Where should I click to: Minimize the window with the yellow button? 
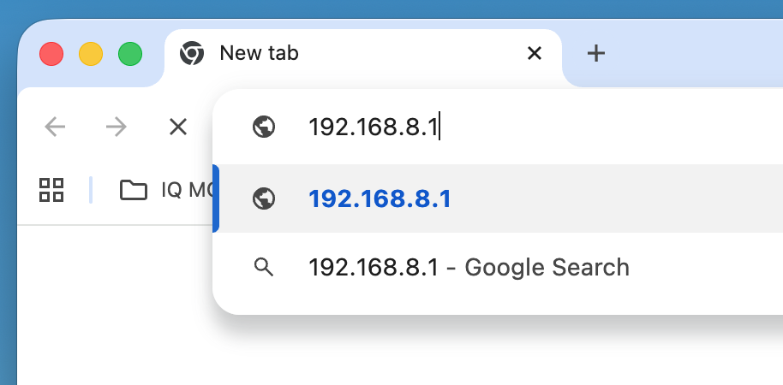[x=91, y=54]
